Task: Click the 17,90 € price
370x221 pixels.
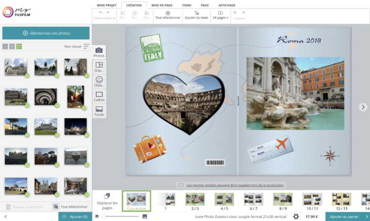Action: pyautogui.click(x=312, y=216)
